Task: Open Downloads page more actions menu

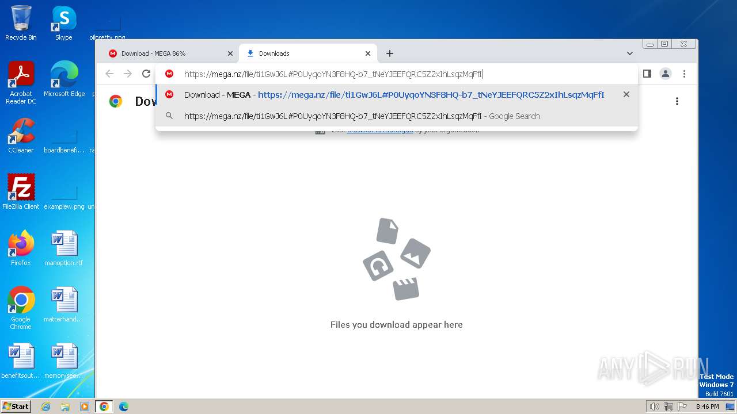Action: (677, 101)
